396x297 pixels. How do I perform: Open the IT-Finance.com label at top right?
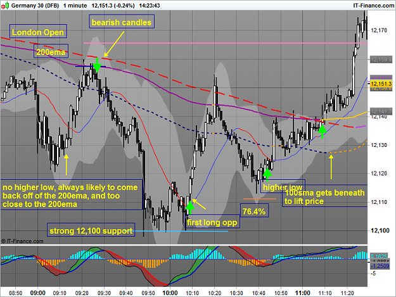(x=373, y=6)
